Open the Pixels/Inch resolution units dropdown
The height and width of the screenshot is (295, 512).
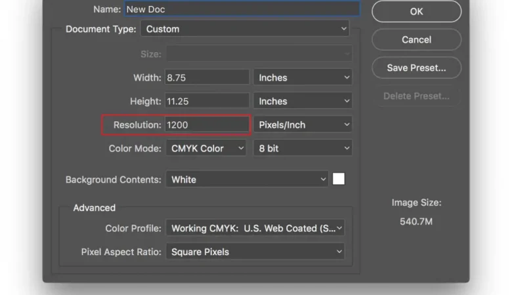pyautogui.click(x=303, y=125)
